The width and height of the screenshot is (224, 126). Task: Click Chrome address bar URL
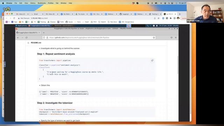pos(40,18)
